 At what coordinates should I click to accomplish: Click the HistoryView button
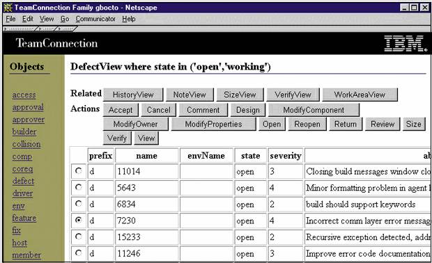pyautogui.click(x=133, y=95)
